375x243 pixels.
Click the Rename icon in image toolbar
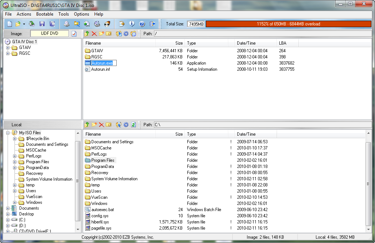coord(109,34)
